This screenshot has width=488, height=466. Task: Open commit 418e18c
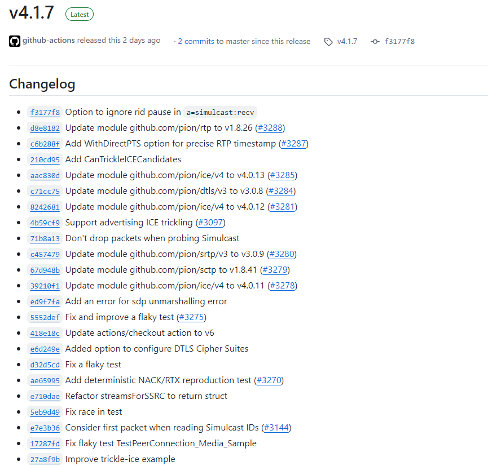coord(45,334)
